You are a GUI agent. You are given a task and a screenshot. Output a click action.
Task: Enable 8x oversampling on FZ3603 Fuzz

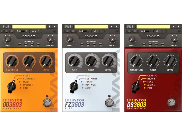[x=100, y=44]
